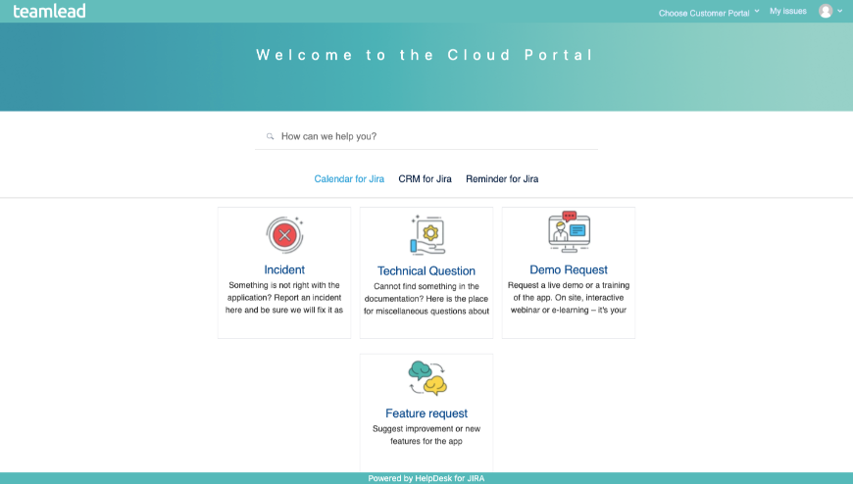Viewport: 853px width, 484px height.
Task: Switch to the CRM for Jira tab
Action: point(425,179)
